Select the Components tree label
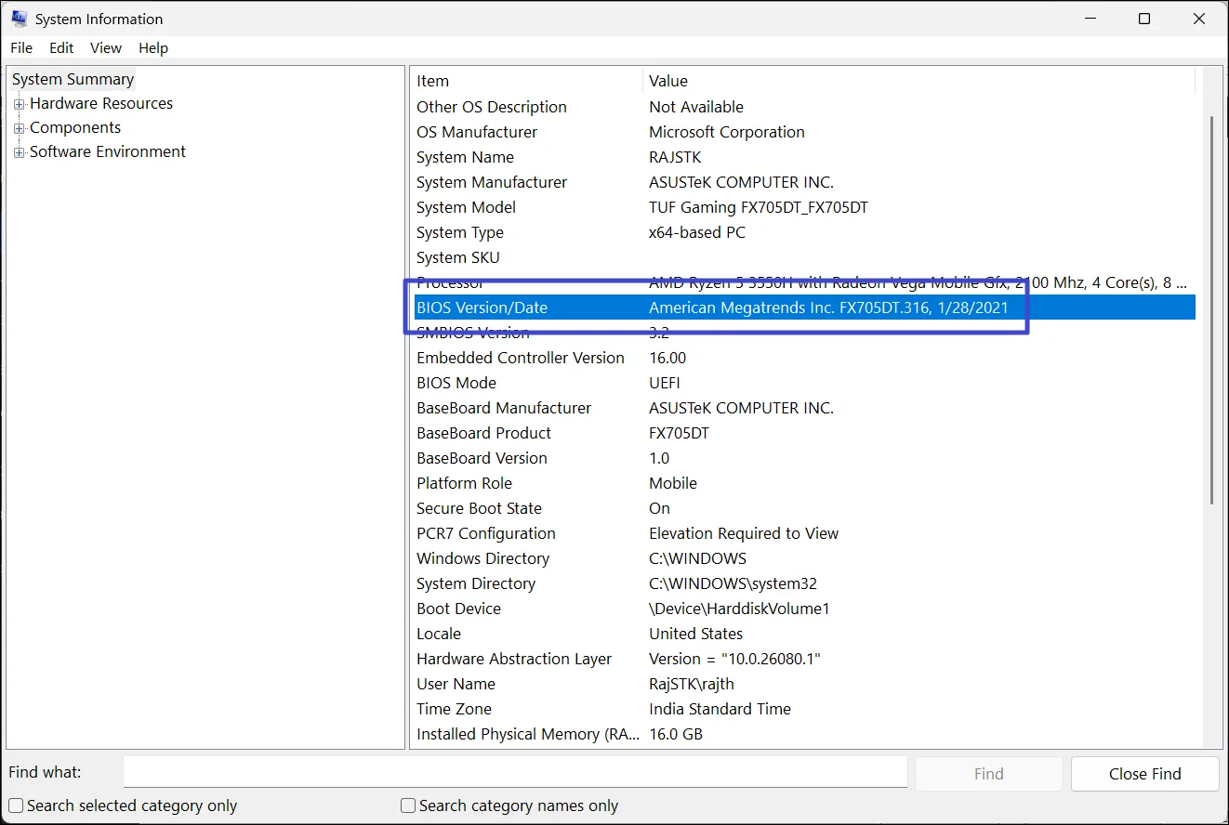 point(75,127)
